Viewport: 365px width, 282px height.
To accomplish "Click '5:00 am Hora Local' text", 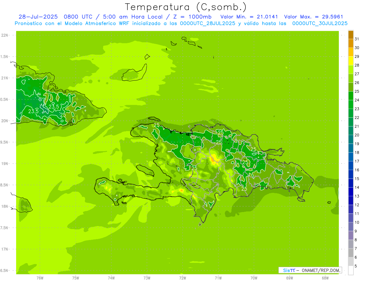I will click(132, 17).
